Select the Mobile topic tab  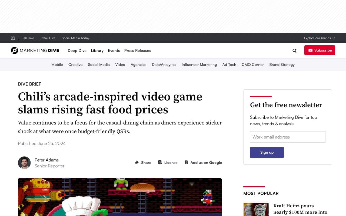click(x=57, y=65)
